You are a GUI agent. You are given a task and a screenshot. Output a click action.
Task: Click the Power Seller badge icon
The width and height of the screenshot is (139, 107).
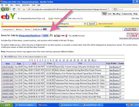click(57, 36)
